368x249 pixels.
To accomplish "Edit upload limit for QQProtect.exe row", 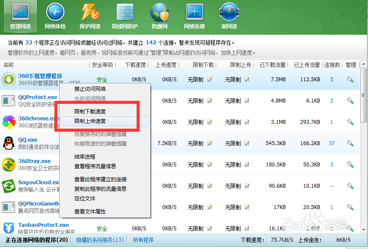I will pyautogui.click(x=247, y=101).
